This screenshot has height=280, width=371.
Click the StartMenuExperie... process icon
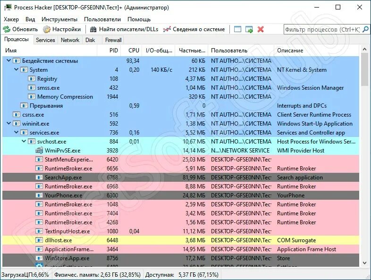tap(39, 159)
